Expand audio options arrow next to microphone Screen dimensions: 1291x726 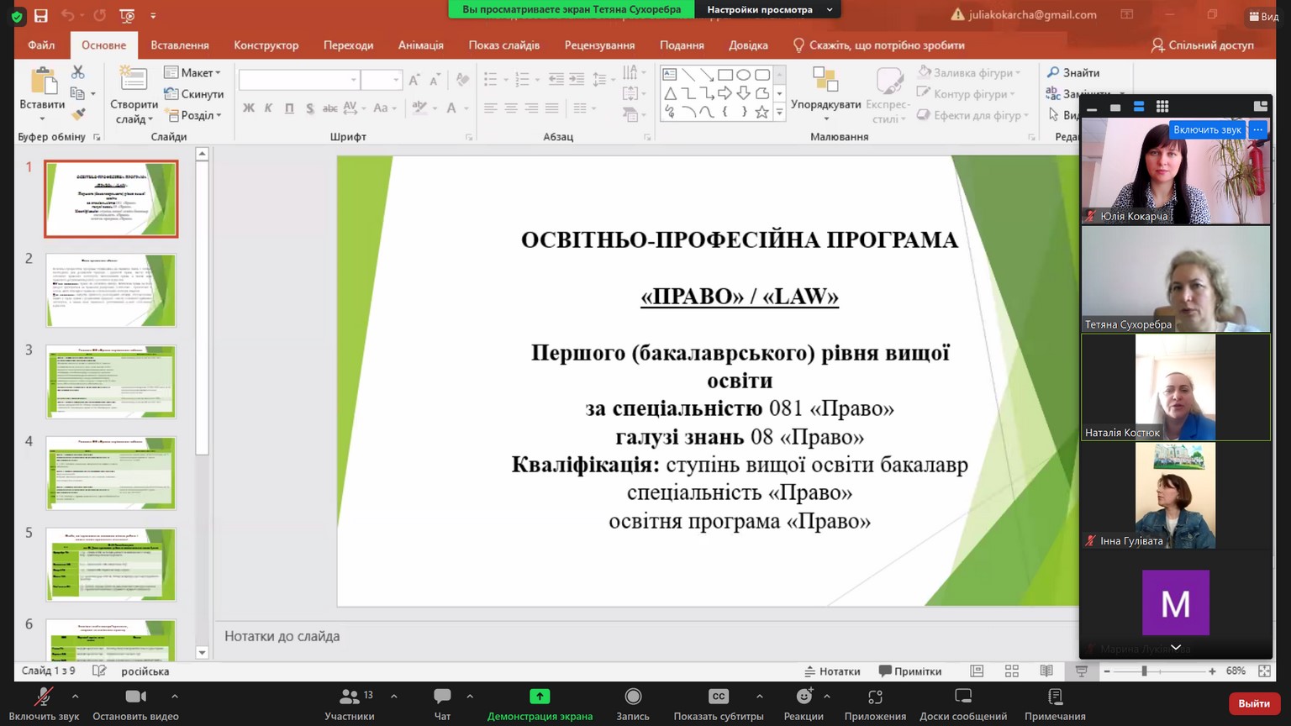coord(76,696)
